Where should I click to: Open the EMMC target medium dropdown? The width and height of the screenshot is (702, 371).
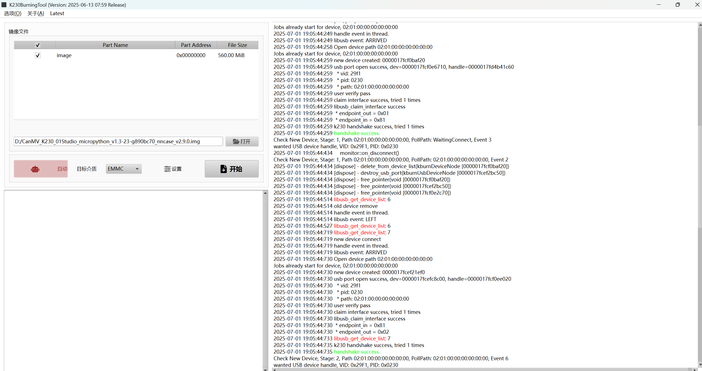(x=124, y=169)
